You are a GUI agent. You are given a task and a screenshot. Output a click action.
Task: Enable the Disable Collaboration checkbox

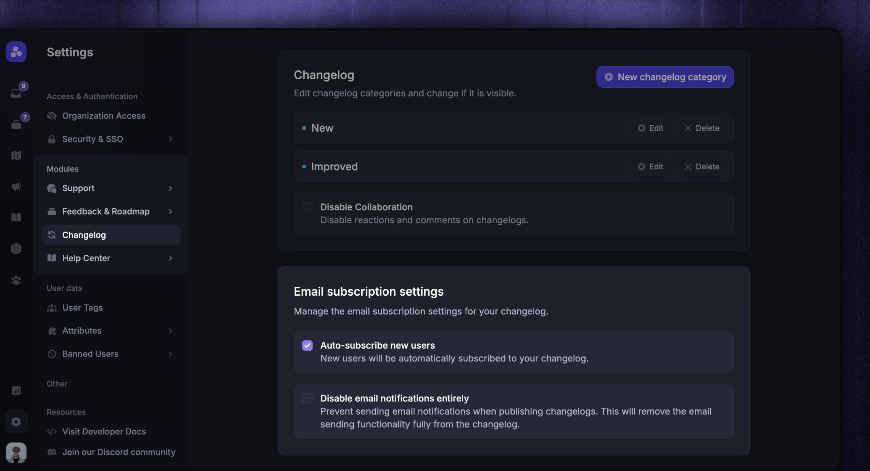(x=307, y=207)
